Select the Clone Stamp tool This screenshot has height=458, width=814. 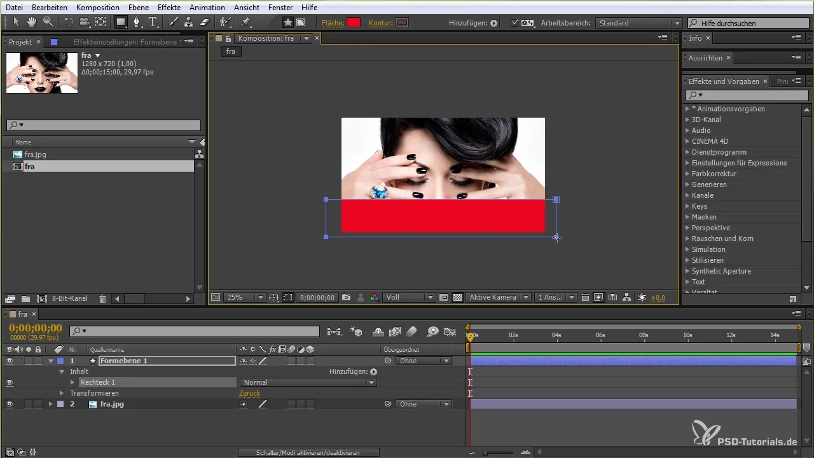coord(188,22)
